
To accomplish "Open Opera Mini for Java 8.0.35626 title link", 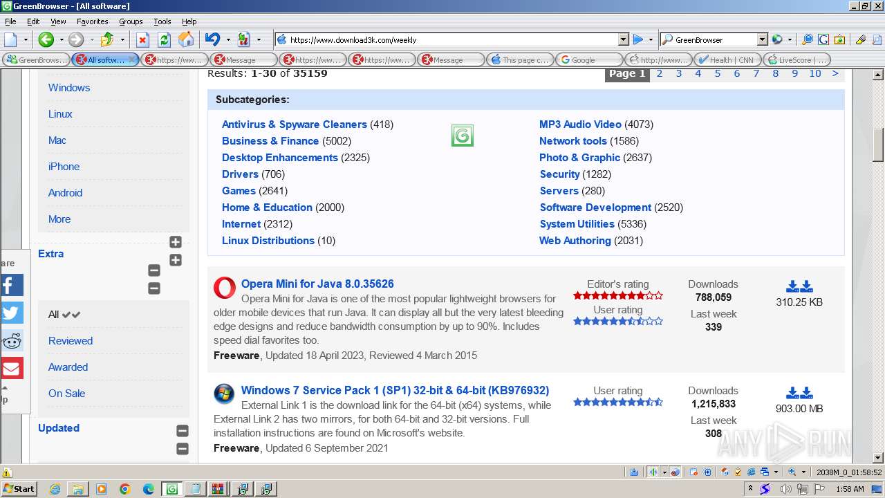I will coord(317,284).
